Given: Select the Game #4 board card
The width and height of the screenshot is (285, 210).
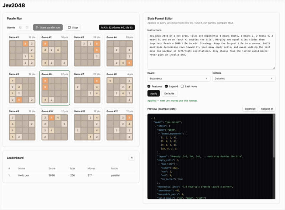Looking at the screenshot, I should coord(120,50).
